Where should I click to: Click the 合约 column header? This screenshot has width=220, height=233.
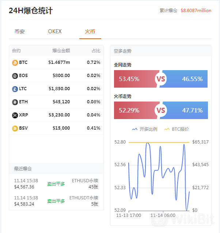16,51
